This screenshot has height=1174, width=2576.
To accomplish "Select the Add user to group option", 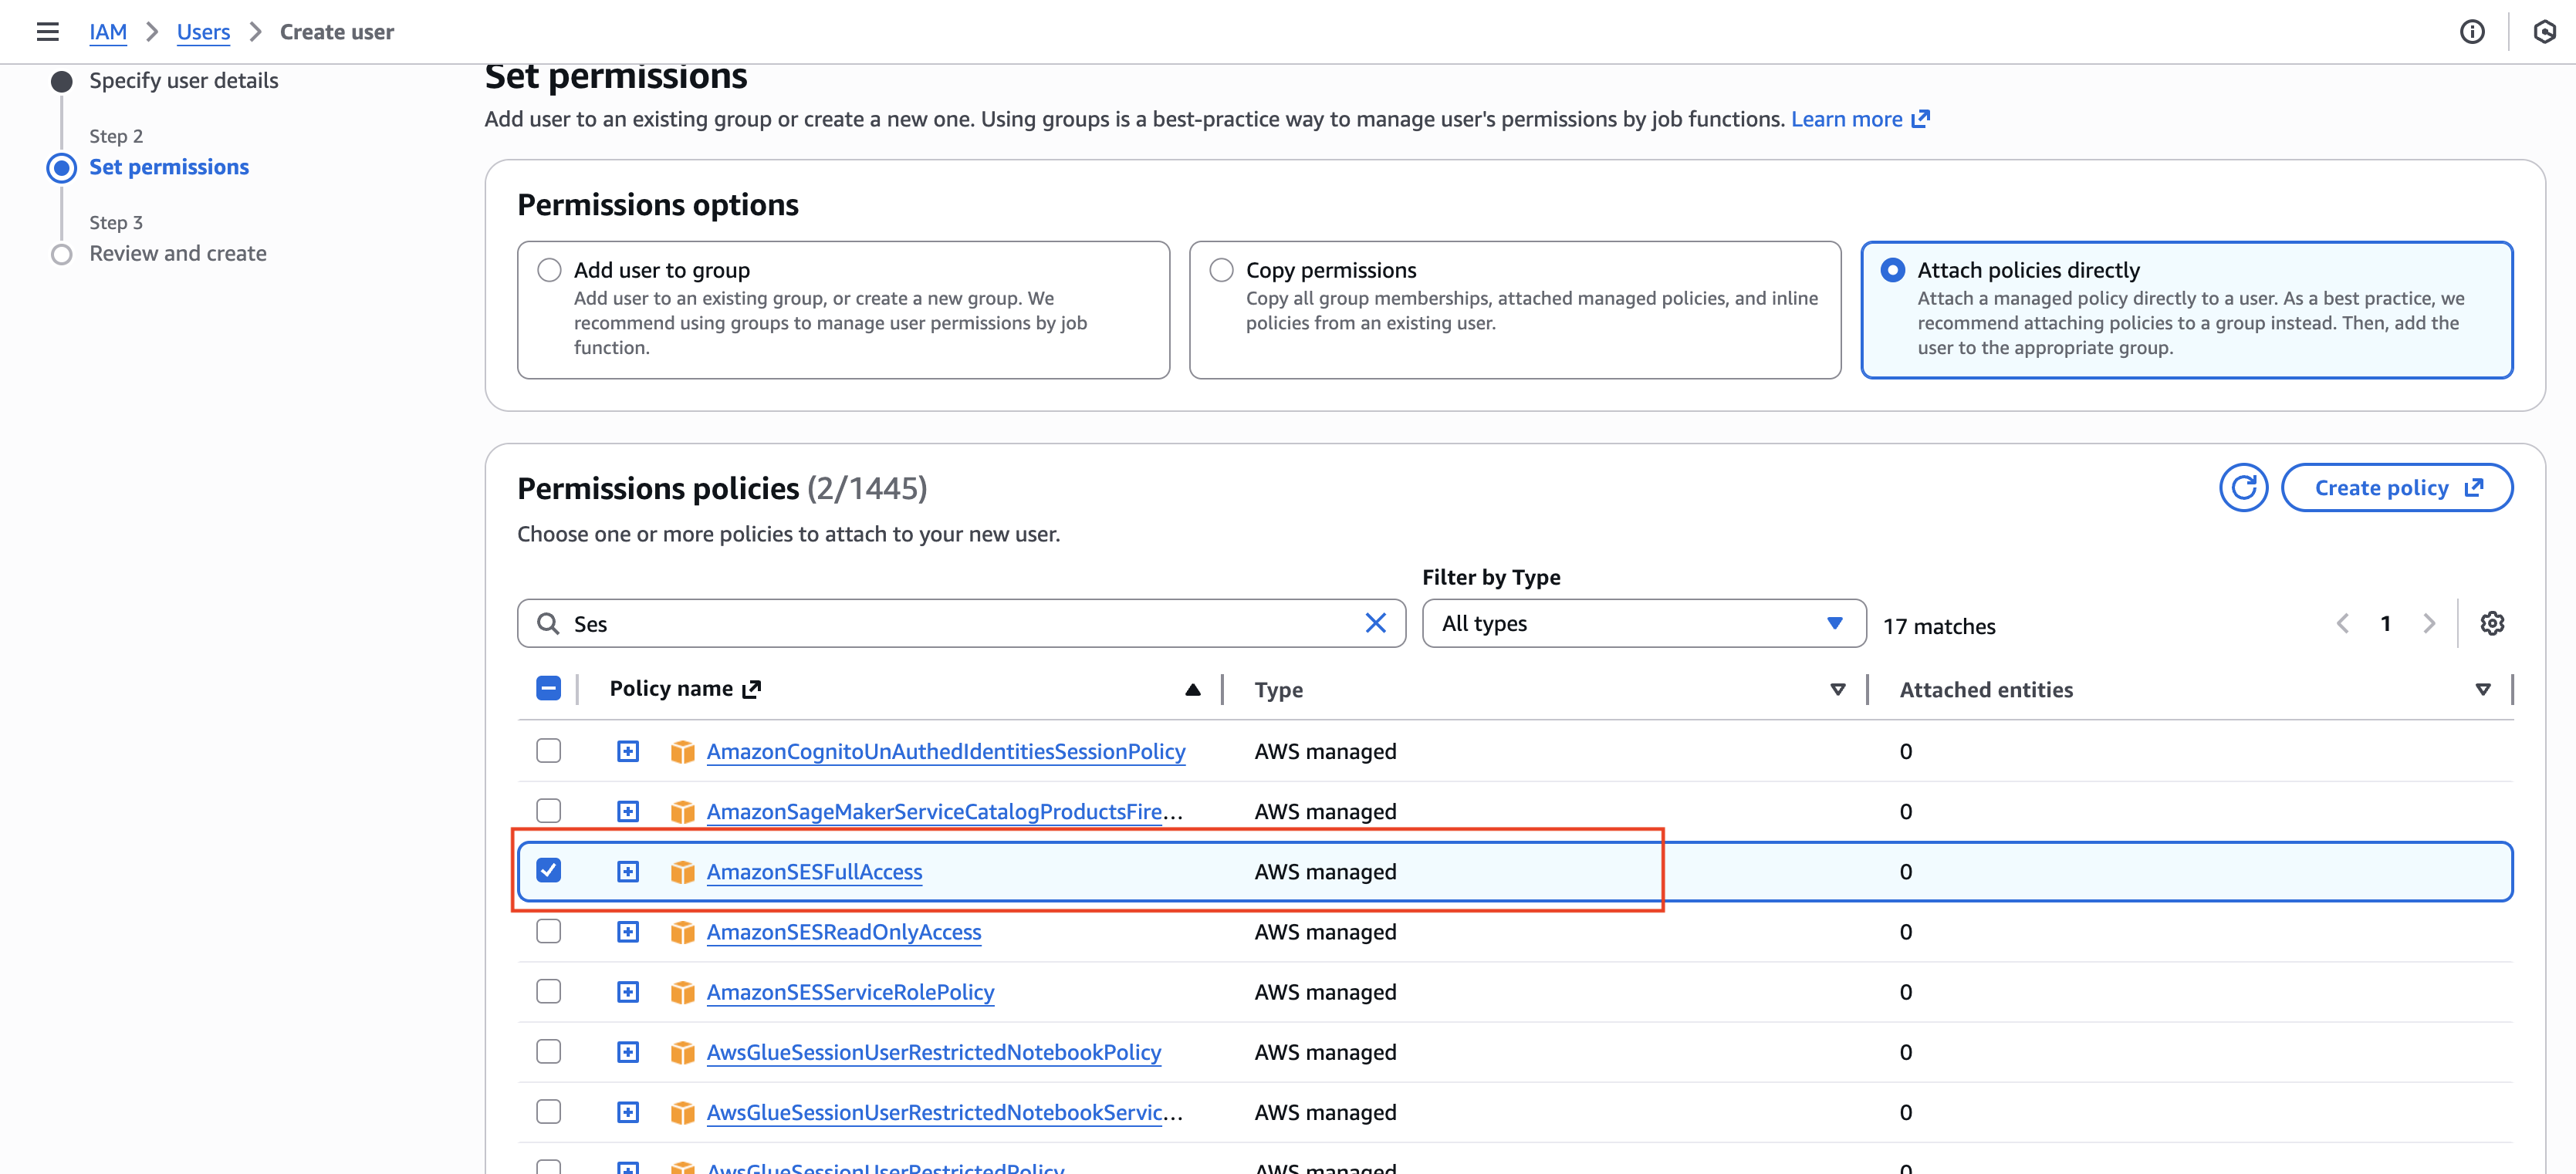I will point(549,270).
